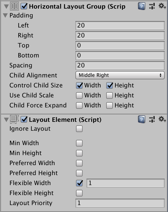Open help for Horizontal Layout Group
168x212 pixels.
(141, 6)
